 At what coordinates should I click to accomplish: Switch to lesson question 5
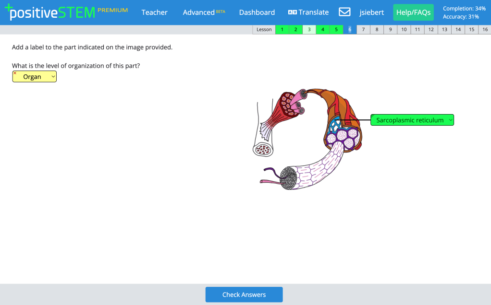(x=336, y=30)
